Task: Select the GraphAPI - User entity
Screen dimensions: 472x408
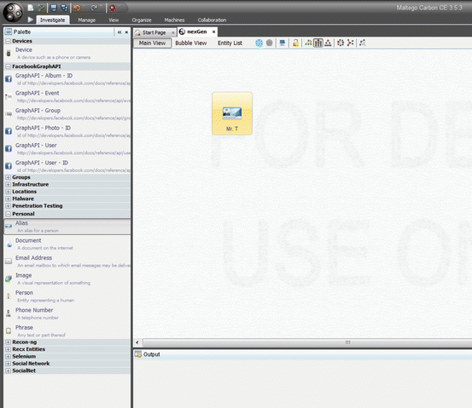Action: click(67, 149)
